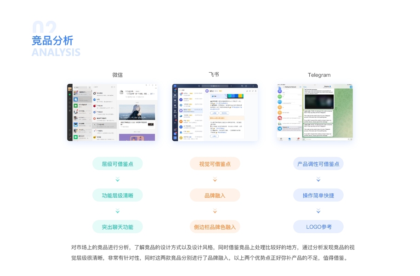Viewport: 420px width, 276px height.
Task: Click the 视觉可借鉴点 pill
Action: tap(215, 164)
